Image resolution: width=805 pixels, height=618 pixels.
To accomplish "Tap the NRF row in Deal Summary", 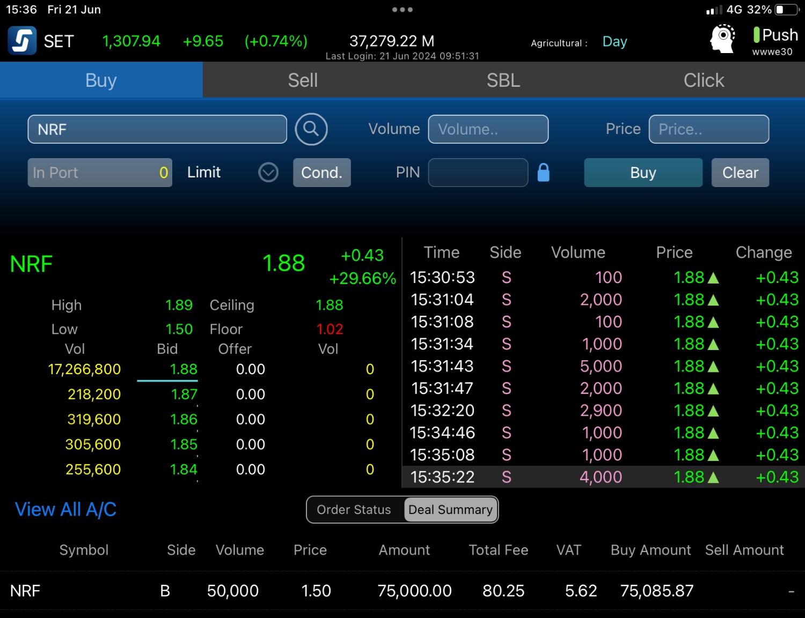I will tap(402, 591).
